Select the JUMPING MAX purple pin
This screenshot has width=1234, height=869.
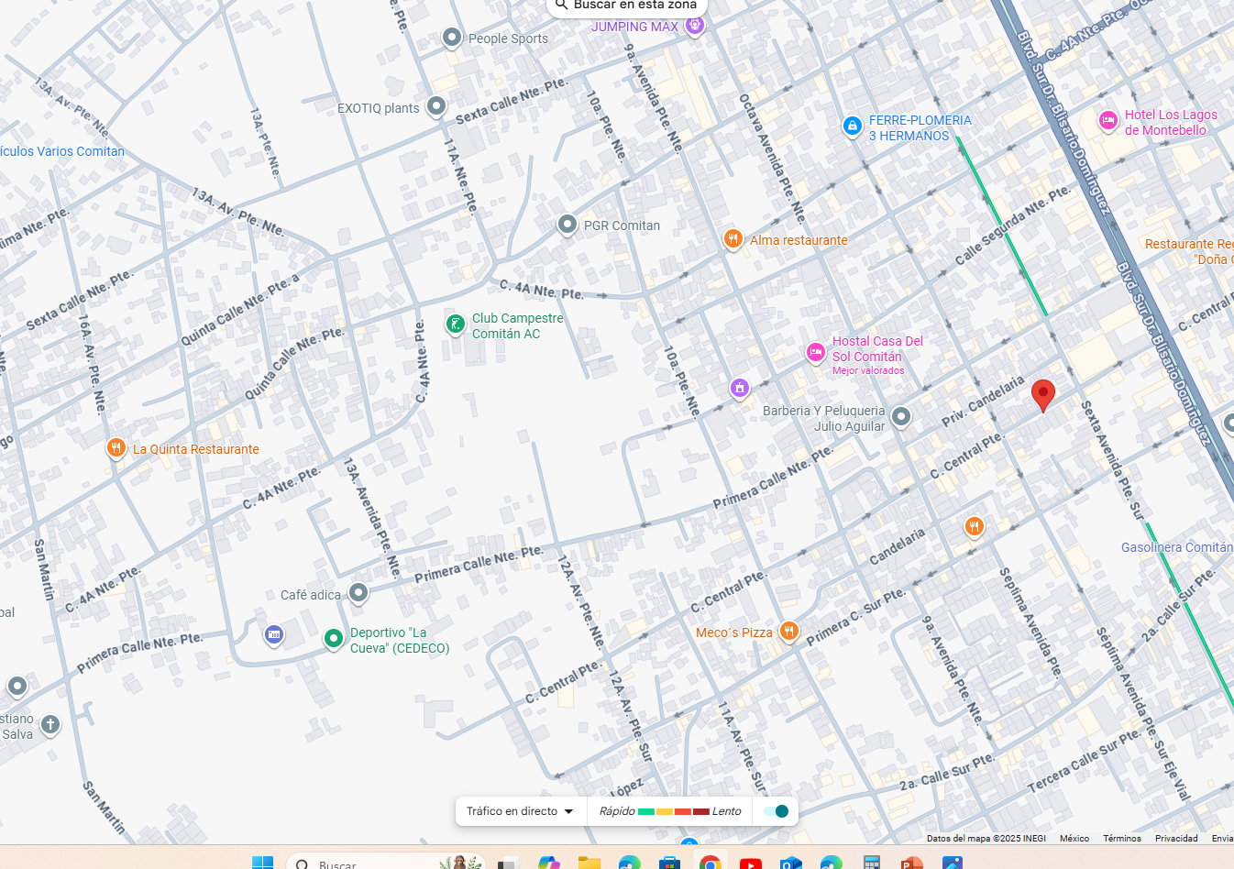coord(695,26)
